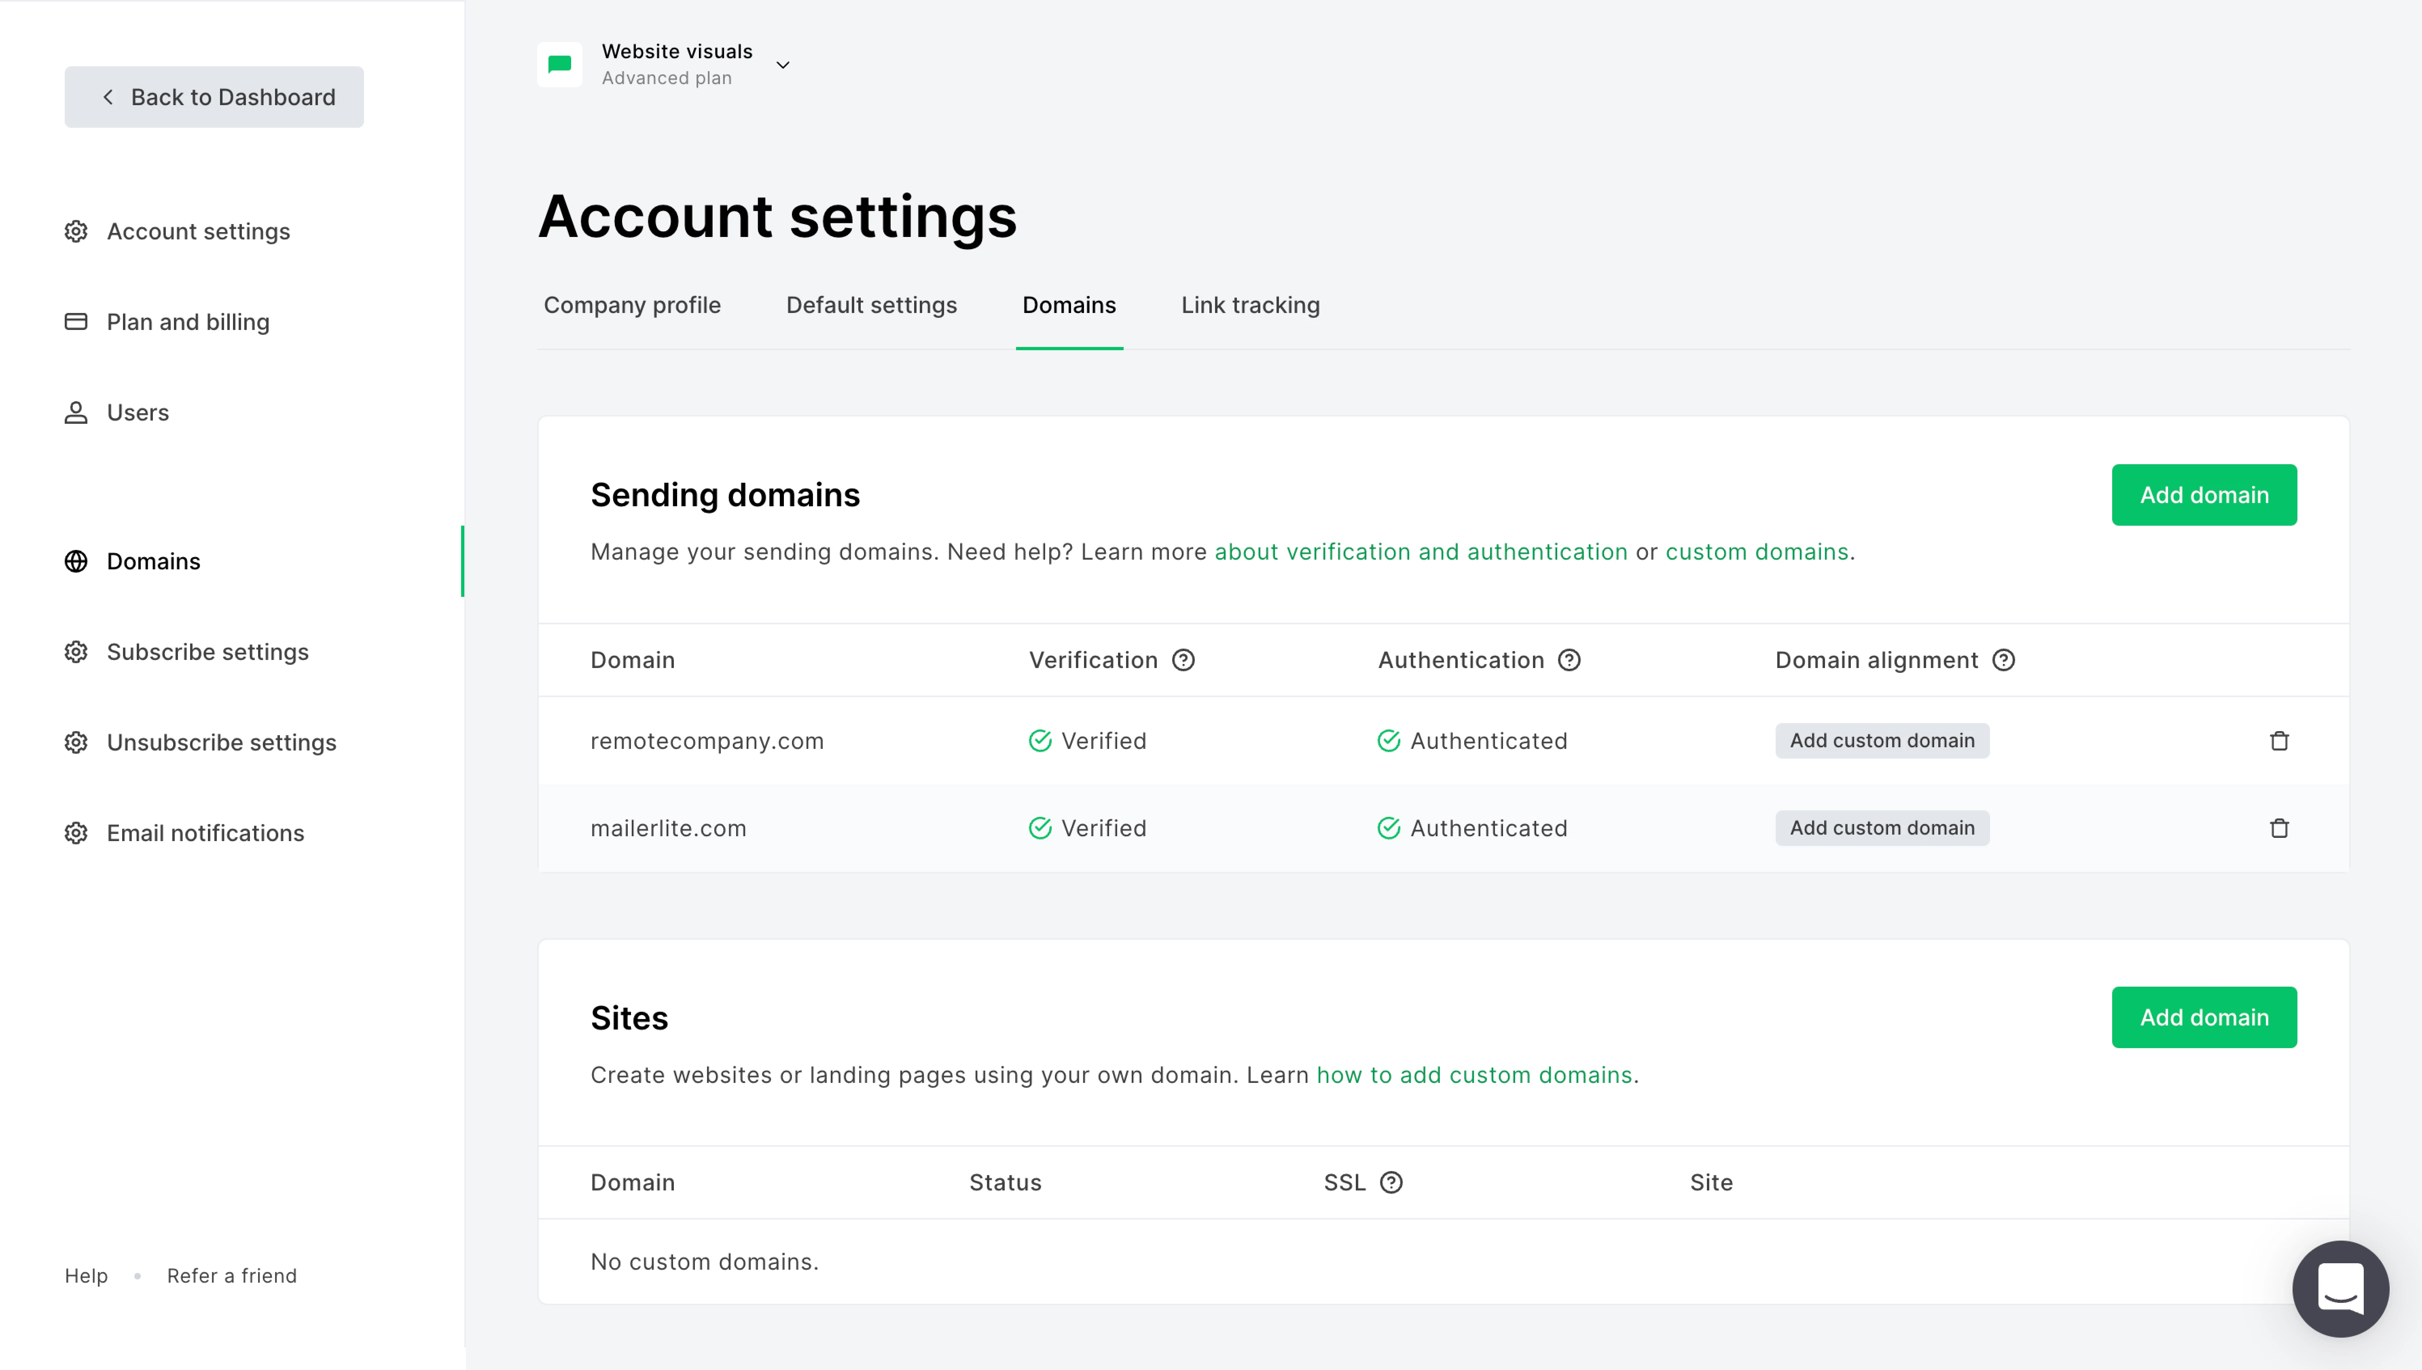Image resolution: width=2422 pixels, height=1370 pixels.
Task: Add domain in the Sites section
Action: 2203,1017
